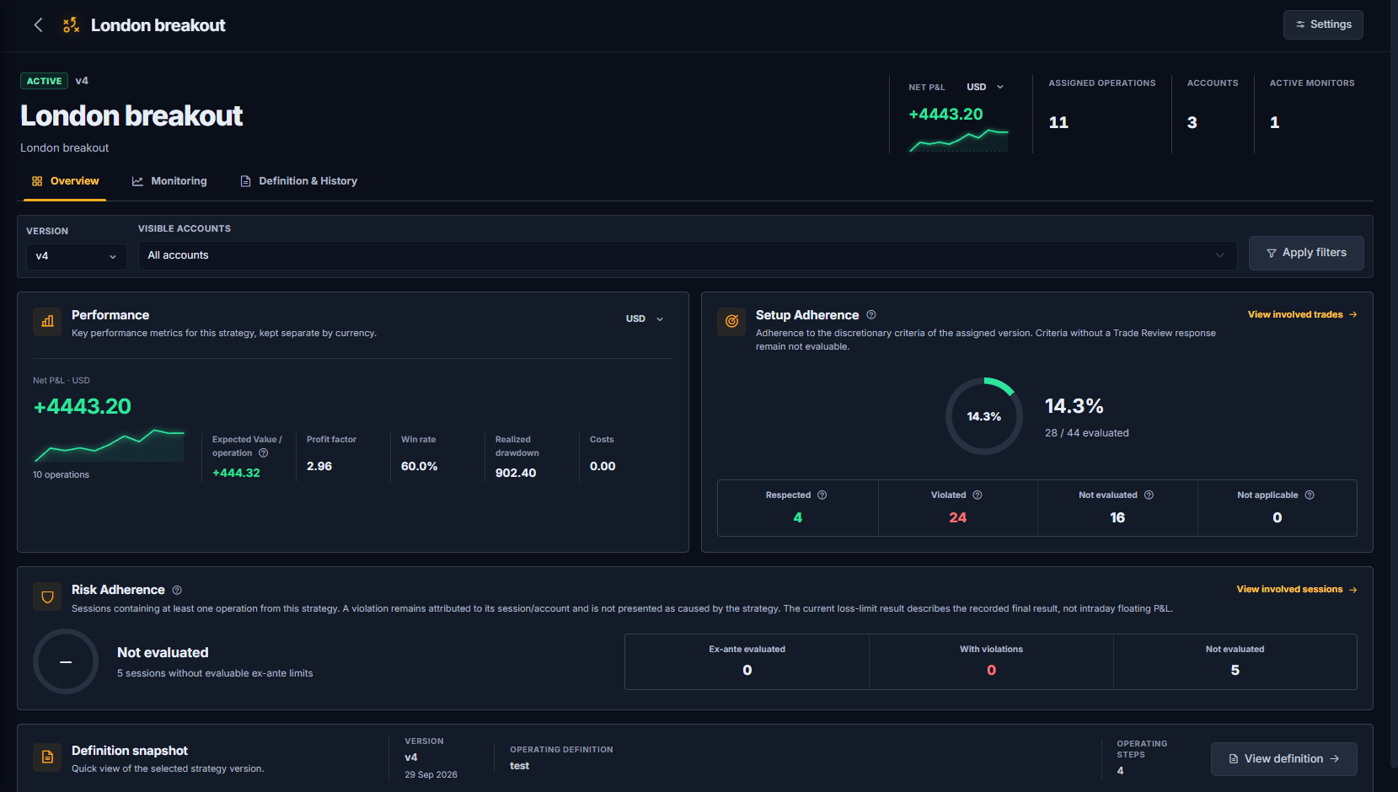
Task: Change Performance panel currency USD dropdown
Action: pyautogui.click(x=645, y=318)
